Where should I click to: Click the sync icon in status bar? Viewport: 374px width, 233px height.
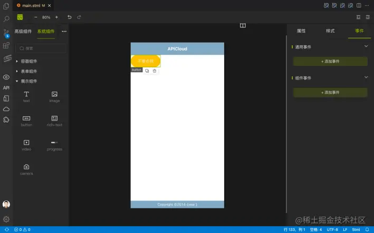(7, 229)
